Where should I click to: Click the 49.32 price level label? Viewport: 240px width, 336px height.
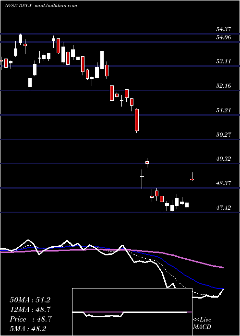click(224, 159)
